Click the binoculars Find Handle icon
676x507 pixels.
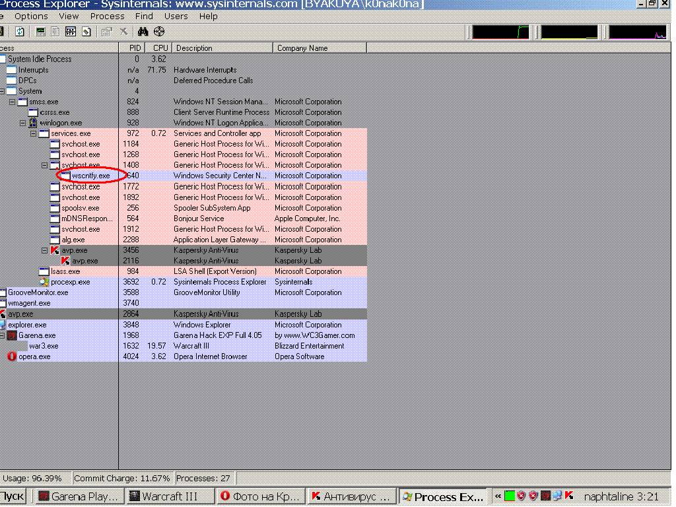pyautogui.click(x=143, y=32)
